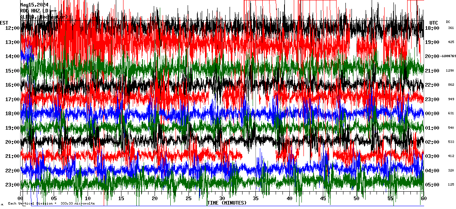Image resolution: width=456 pixels, height=209 pixels.
Task: Click the DC value 1290
Action: point(450,71)
